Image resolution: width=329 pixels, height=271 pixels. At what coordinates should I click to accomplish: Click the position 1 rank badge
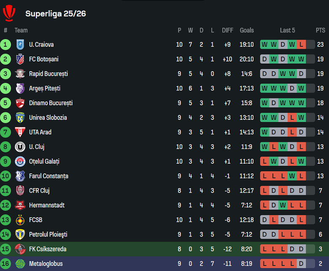point(5,45)
